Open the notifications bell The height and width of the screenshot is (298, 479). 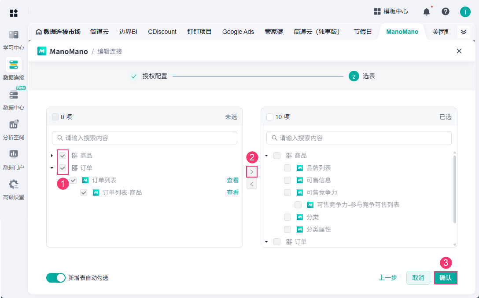point(427,12)
